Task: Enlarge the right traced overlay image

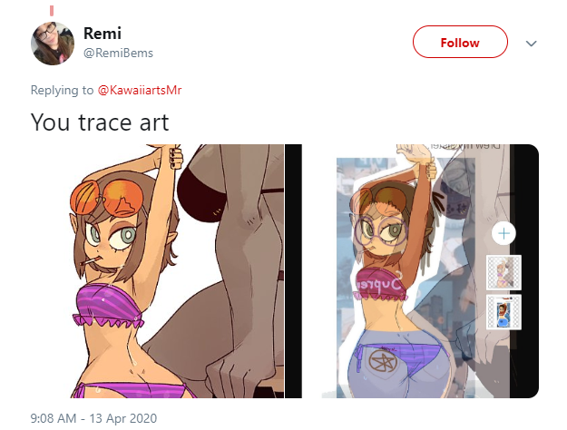Action: tap(430, 271)
